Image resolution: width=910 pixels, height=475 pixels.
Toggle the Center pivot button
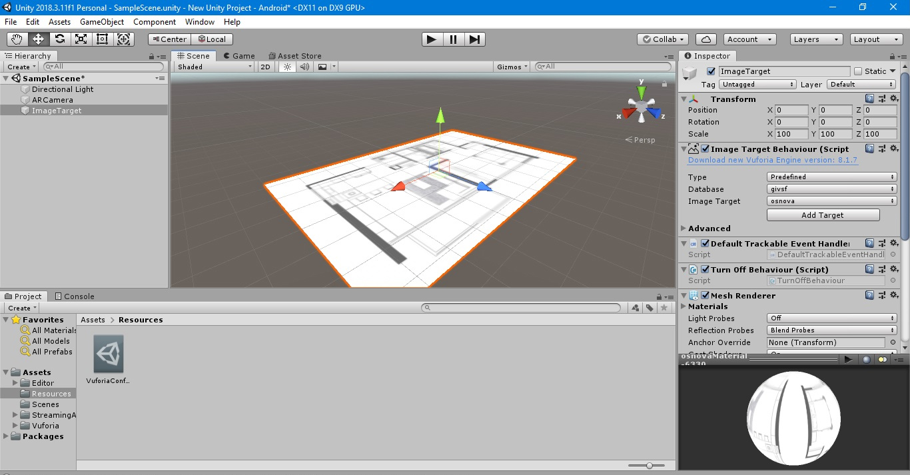pyautogui.click(x=169, y=39)
